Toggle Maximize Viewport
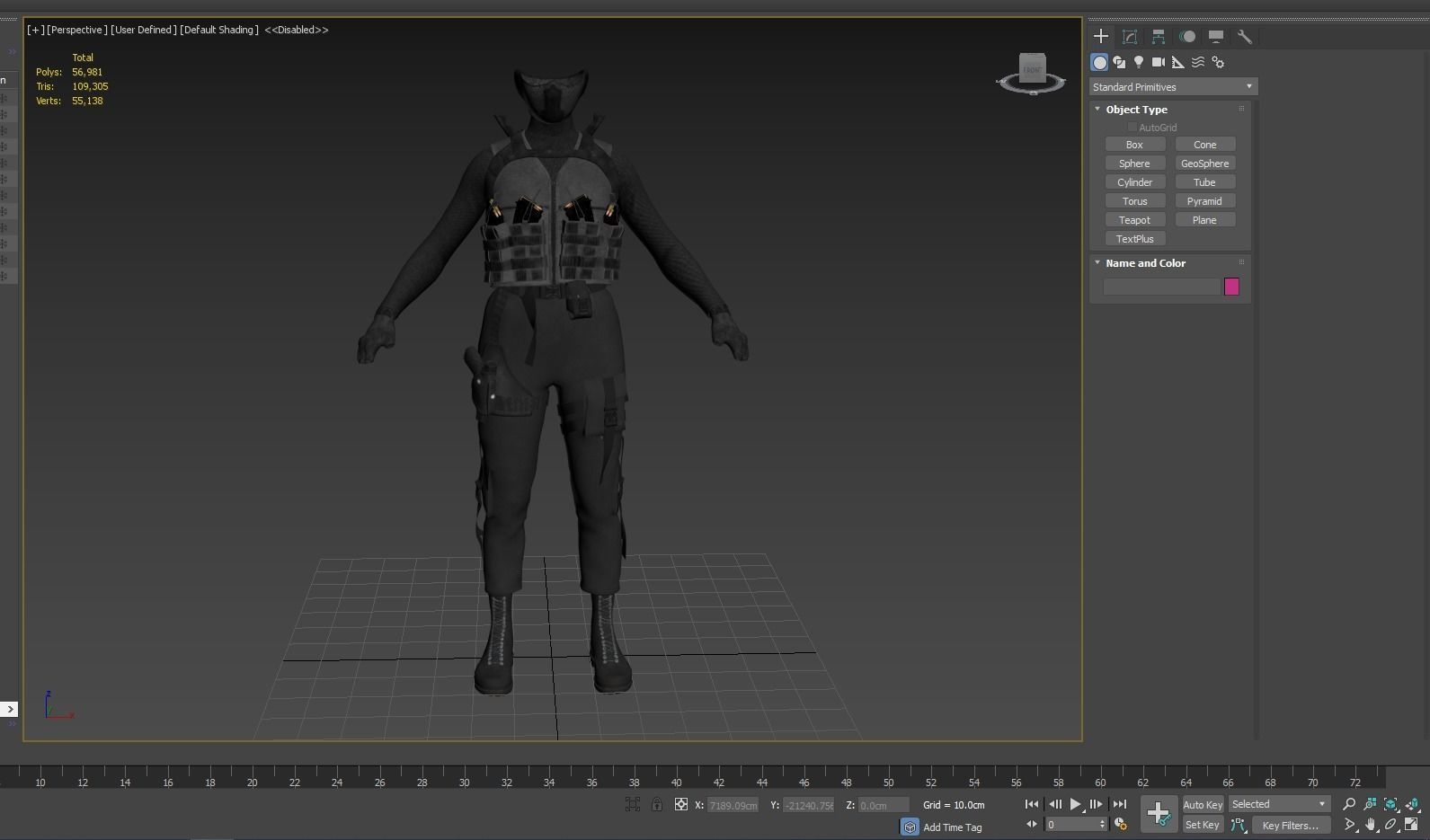 (1411, 824)
